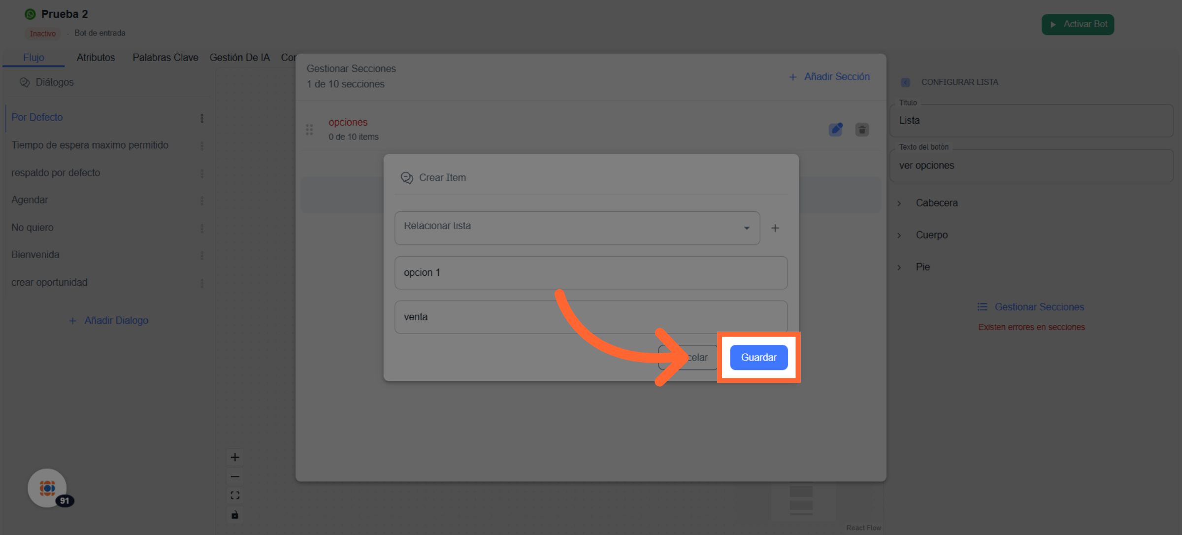The height and width of the screenshot is (535, 1182).
Task: Click the drag handle of opciones section
Action: [x=309, y=130]
